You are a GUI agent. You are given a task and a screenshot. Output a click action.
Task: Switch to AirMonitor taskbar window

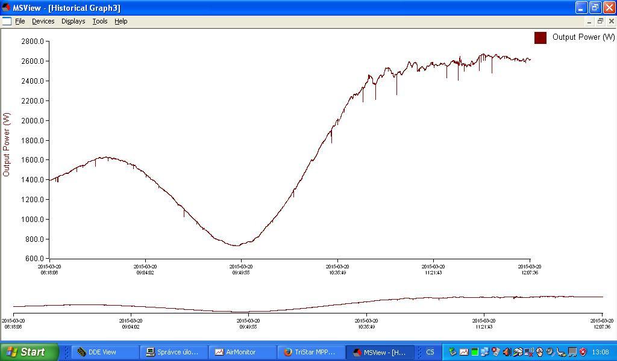(x=240, y=352)
